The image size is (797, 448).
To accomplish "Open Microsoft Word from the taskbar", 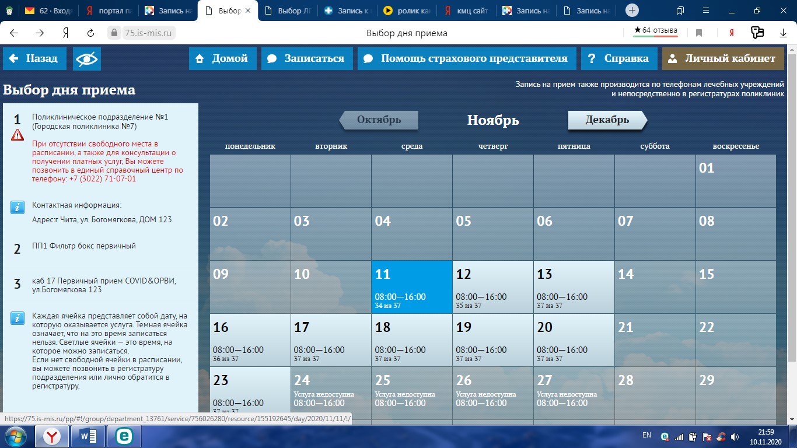I will [88, 436].
